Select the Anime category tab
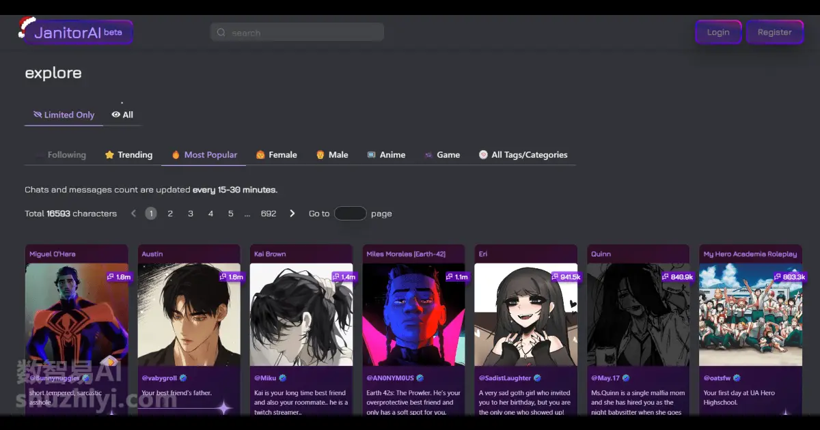Screen dimensions: 820x430 tap(386, 155)
